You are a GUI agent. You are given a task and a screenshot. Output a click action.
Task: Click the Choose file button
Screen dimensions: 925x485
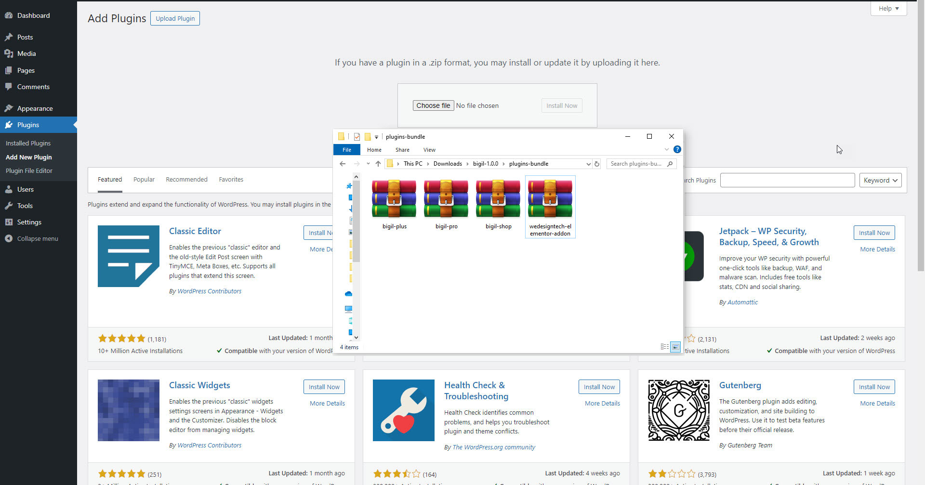click(433, 105)
